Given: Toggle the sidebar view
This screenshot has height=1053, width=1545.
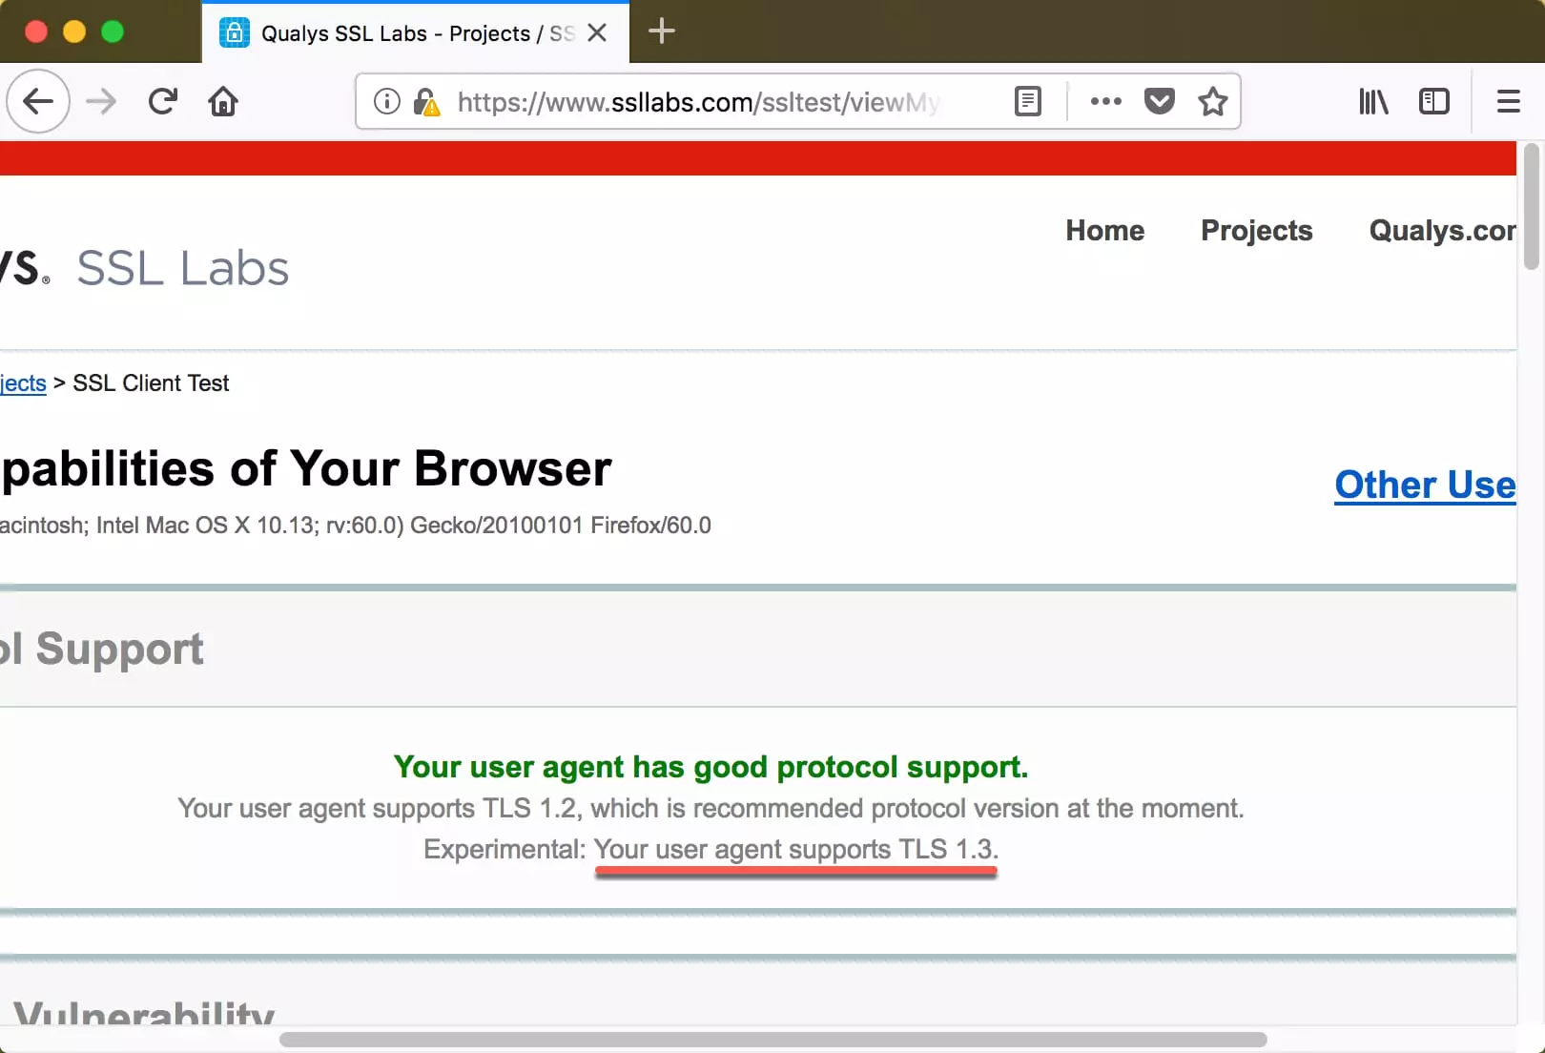Looking at the screenshot, I should point(1433,101).
